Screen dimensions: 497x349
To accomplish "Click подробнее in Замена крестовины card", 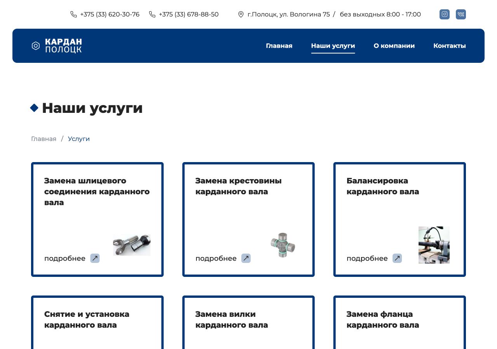I will coord(216,259).
